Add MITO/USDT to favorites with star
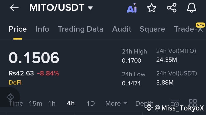Image resolution: width=206 pixels, height=115 pixels. 152,8
